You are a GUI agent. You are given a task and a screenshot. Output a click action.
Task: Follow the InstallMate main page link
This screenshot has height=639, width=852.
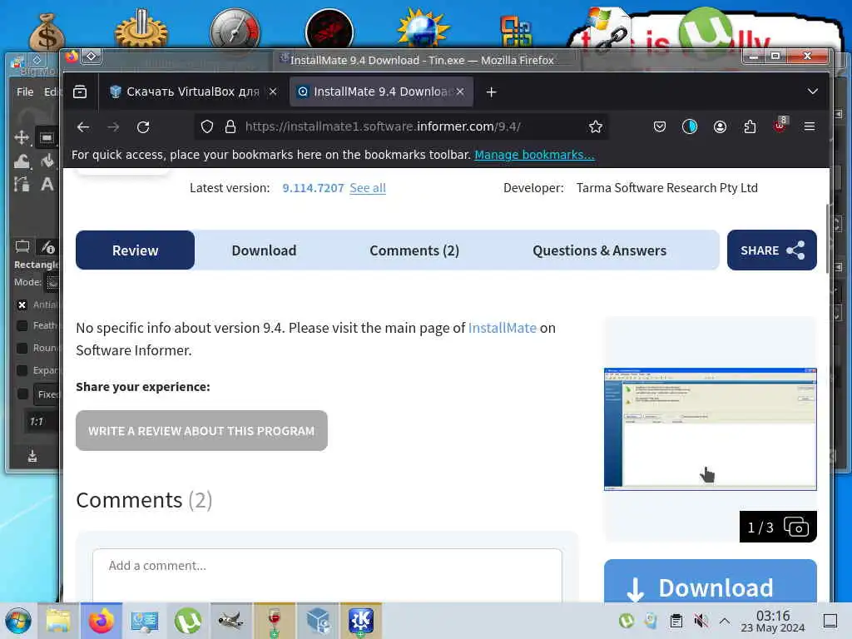point(502,328)
